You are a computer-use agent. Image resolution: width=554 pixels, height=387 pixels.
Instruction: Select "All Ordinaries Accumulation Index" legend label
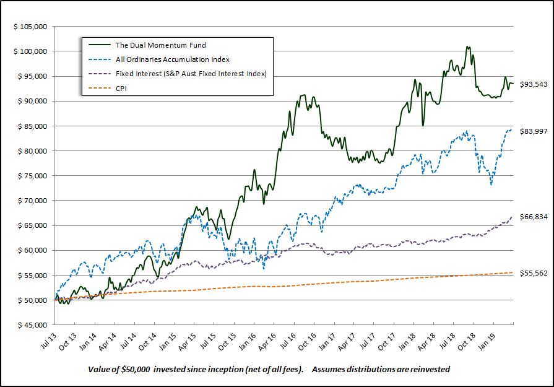click(173, 59)
